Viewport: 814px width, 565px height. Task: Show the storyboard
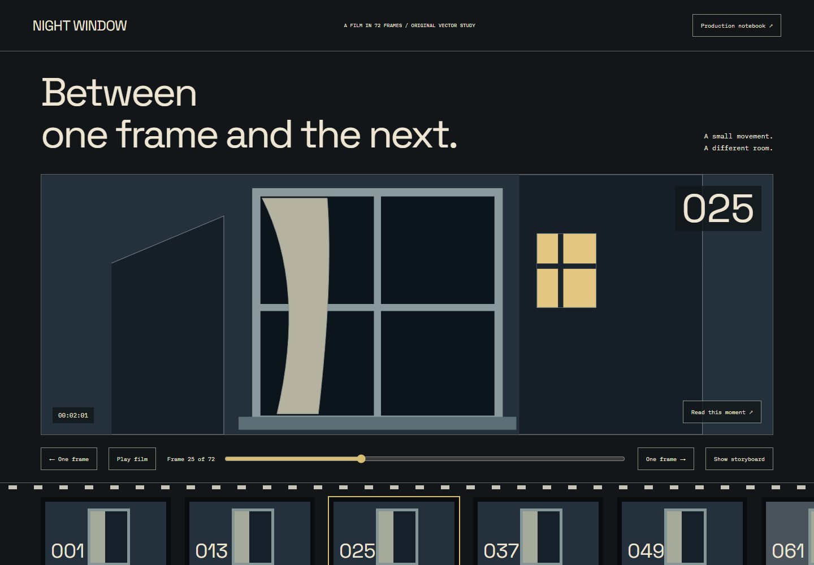click(x=739, y=459)
